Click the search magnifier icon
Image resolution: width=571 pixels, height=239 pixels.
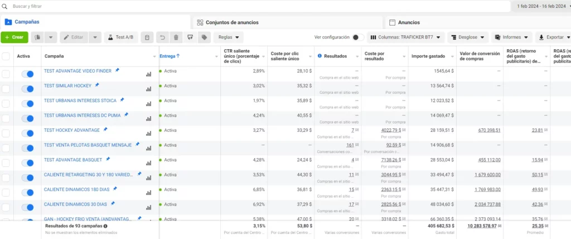click(x=5, y=6)
